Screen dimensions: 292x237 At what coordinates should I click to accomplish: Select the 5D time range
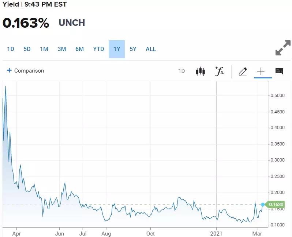(27, 49)
